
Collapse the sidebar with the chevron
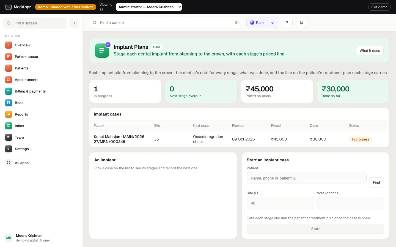pyautogui.click(x=74, y=23)
